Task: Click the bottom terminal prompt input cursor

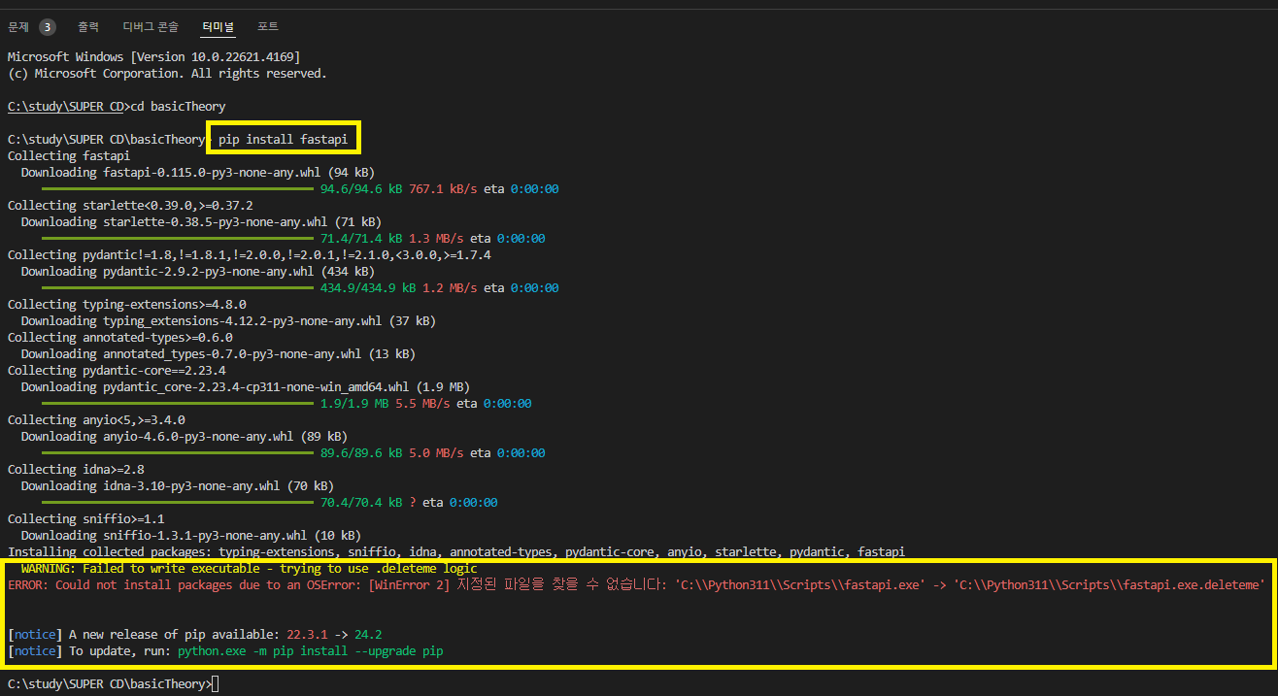Action: click(x=216, y=683)
